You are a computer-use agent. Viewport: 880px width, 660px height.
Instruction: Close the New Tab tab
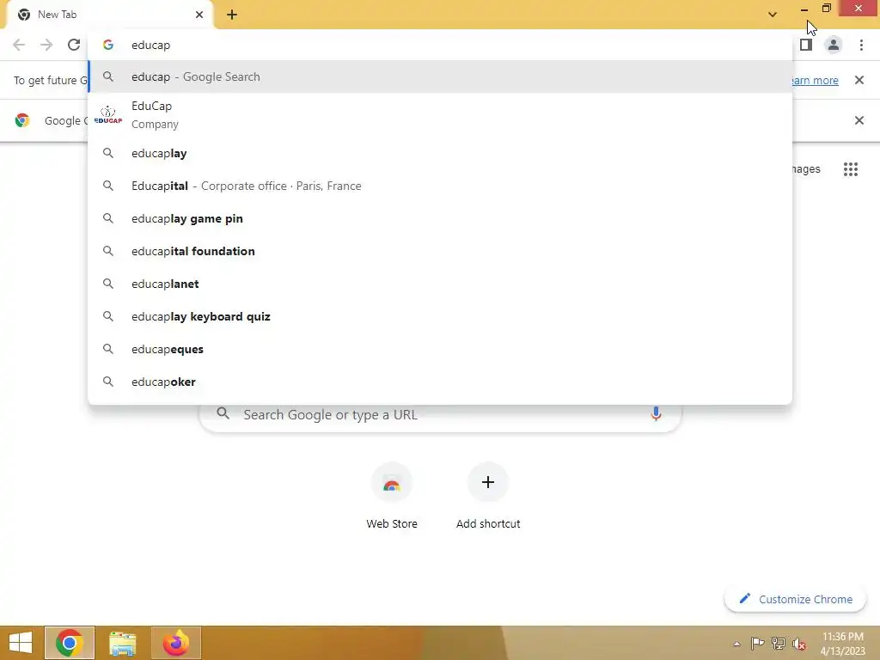pyautogui.click(x=199, y=15)
